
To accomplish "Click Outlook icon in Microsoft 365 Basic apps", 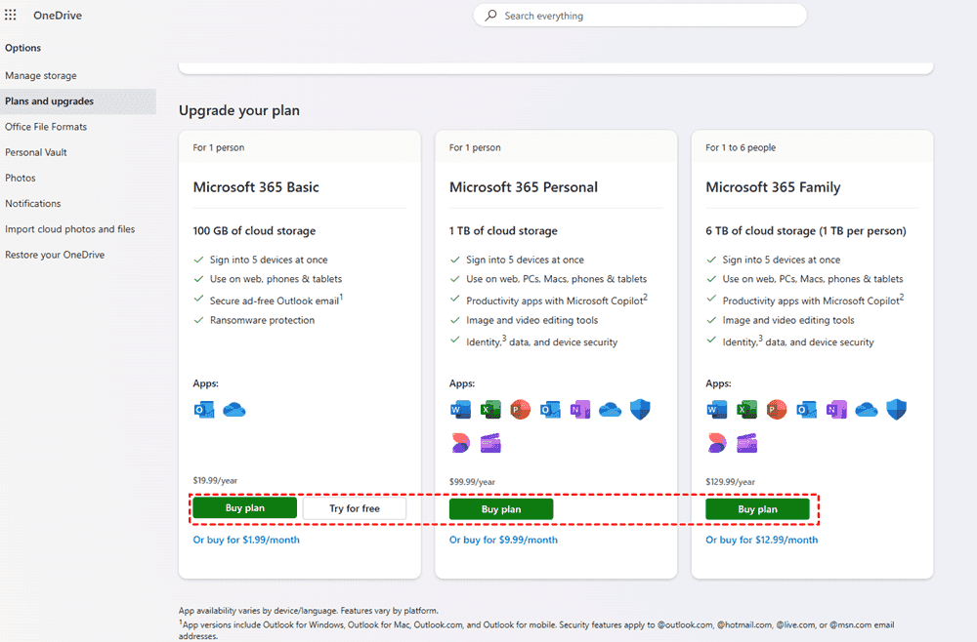I will click(204, 410).
